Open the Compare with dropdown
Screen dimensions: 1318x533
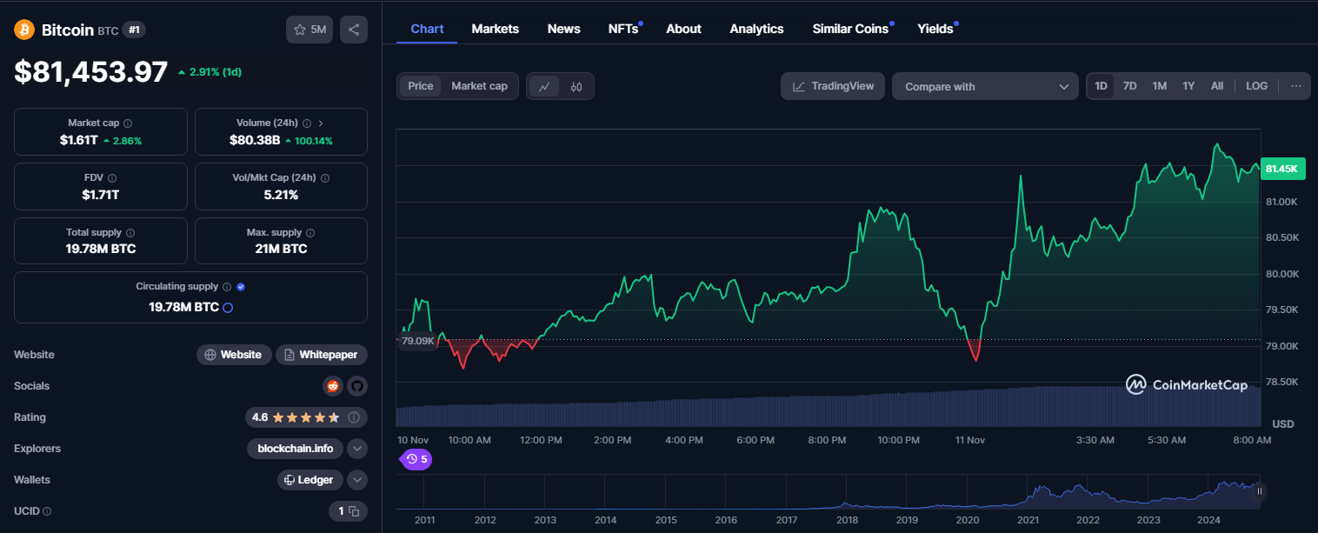(x=985, y=86)
